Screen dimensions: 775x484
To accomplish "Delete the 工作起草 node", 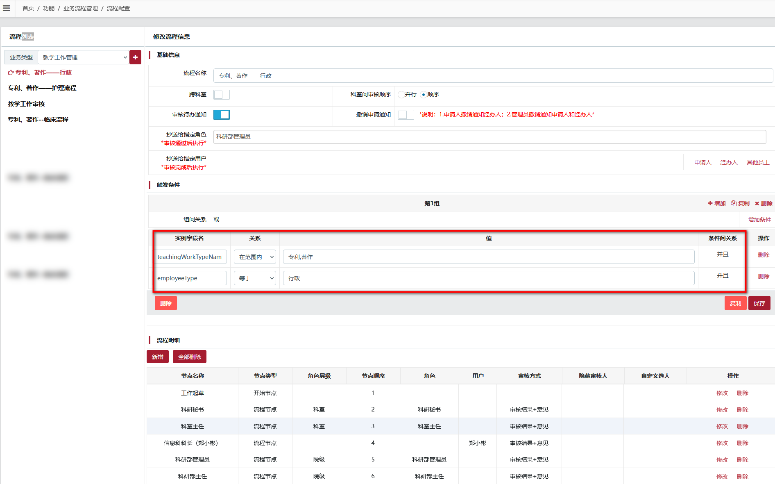I will click(x=743, y=393).
